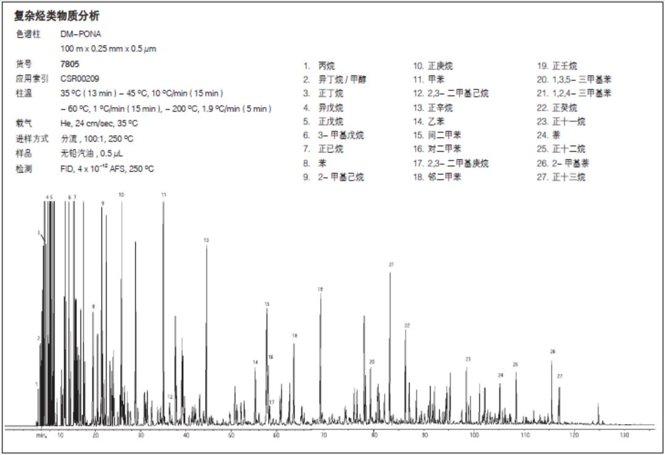The image size is (665, 455).
Task: Click peak label 11 on the chromatogram
Action: click(x=164, y=195)
